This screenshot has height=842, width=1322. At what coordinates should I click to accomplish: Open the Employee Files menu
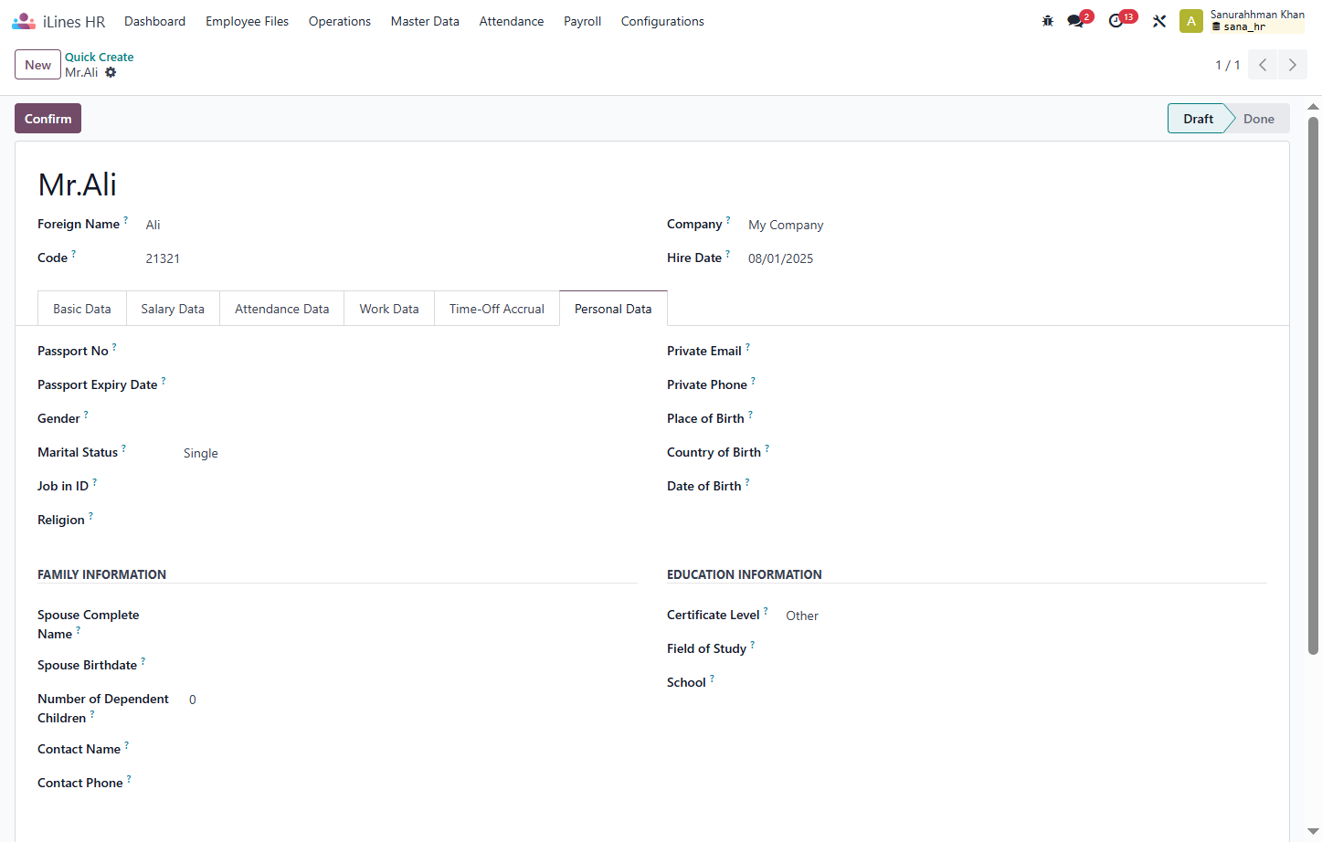(x=247, y=21)
